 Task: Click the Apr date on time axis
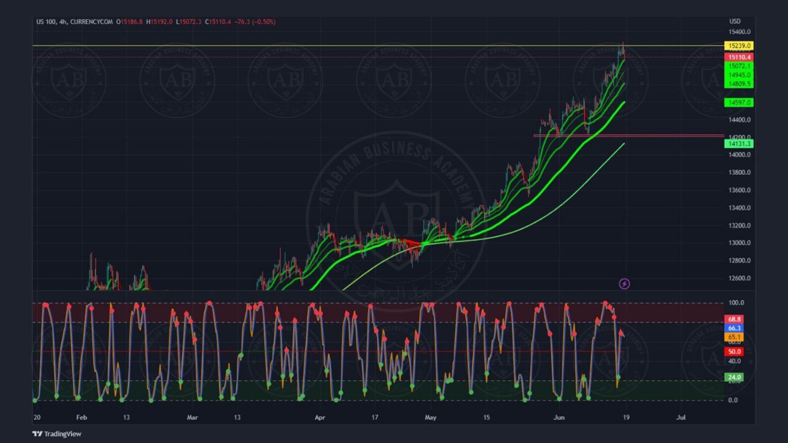(x=319, y=417)
